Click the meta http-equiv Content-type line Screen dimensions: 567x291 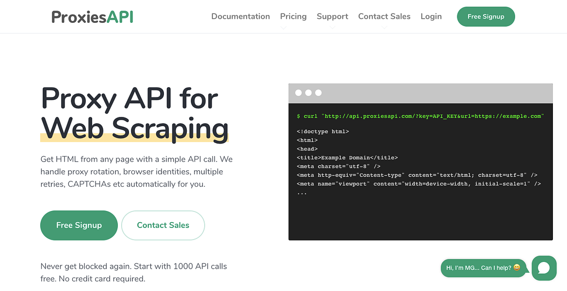(417, 175)
